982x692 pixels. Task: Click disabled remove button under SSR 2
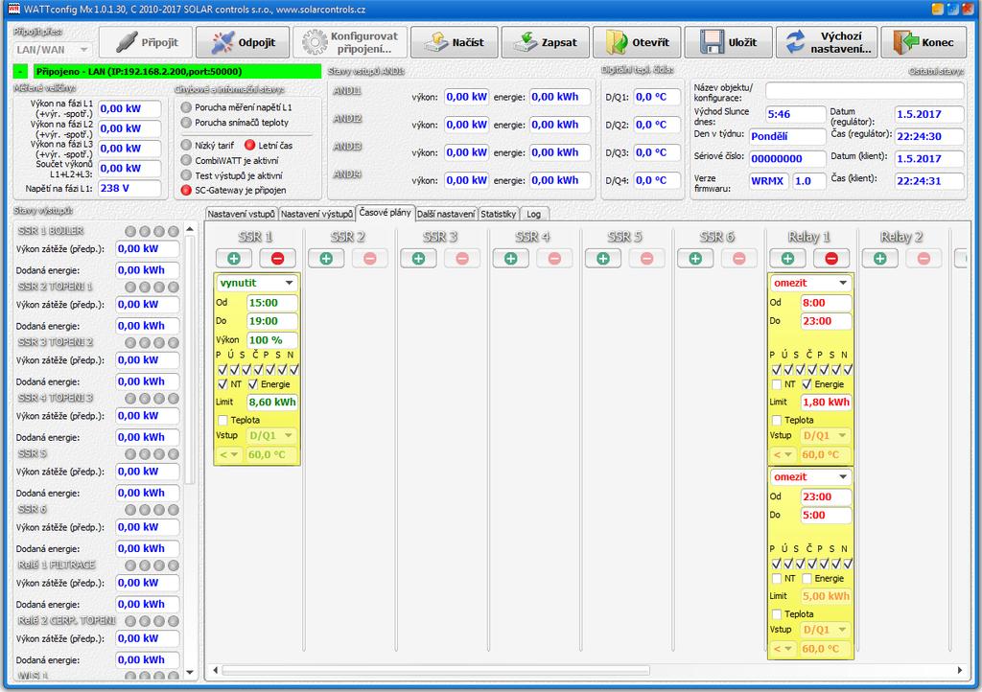[x=369, y=259]
